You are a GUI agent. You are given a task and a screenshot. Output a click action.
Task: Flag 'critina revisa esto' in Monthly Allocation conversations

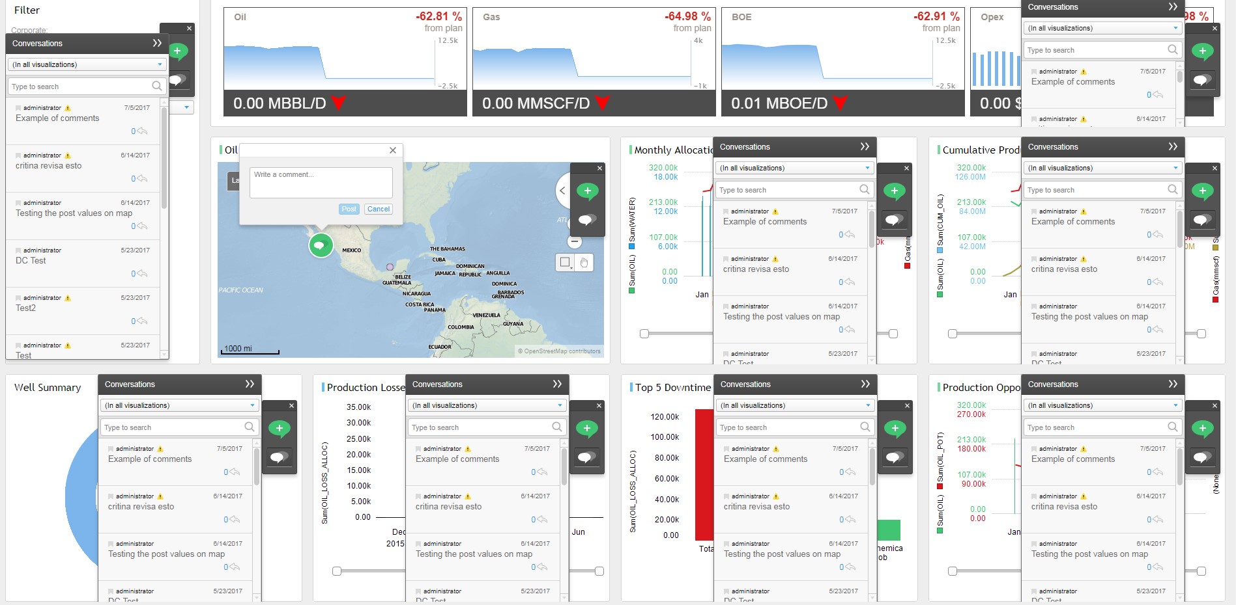coord(726,259)
